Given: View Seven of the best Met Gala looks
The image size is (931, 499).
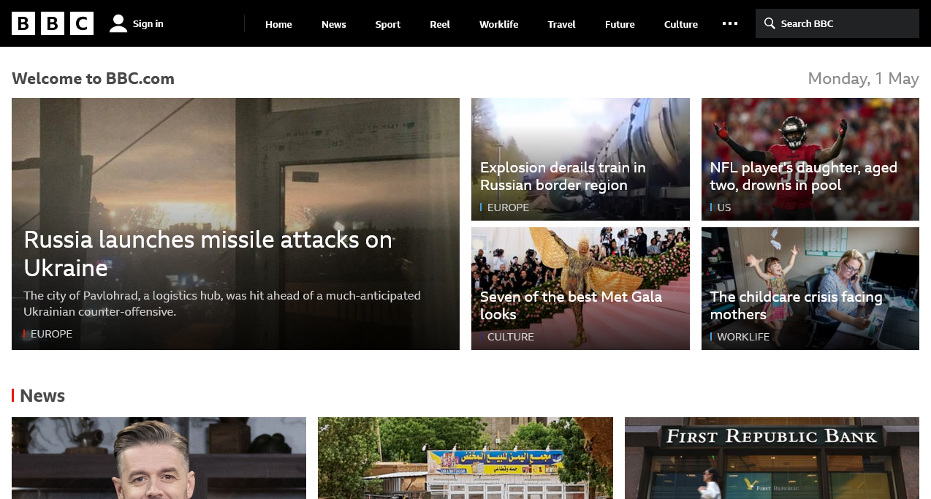Looking at the screenshot, I should click(x=571, y=305).
